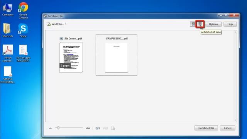Maximize the Combine Files window

point(226,15)
